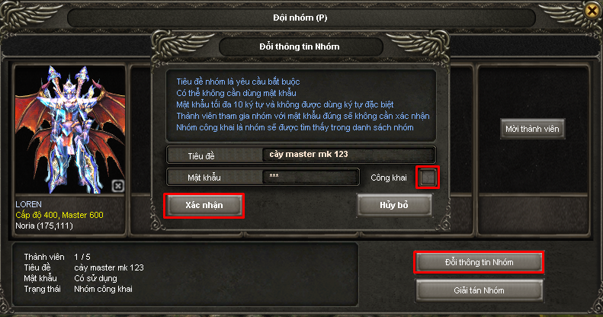Open Đổi thông tin Nhóm at bottom right
The image size is (603, 317).
(x=479, y=262)
